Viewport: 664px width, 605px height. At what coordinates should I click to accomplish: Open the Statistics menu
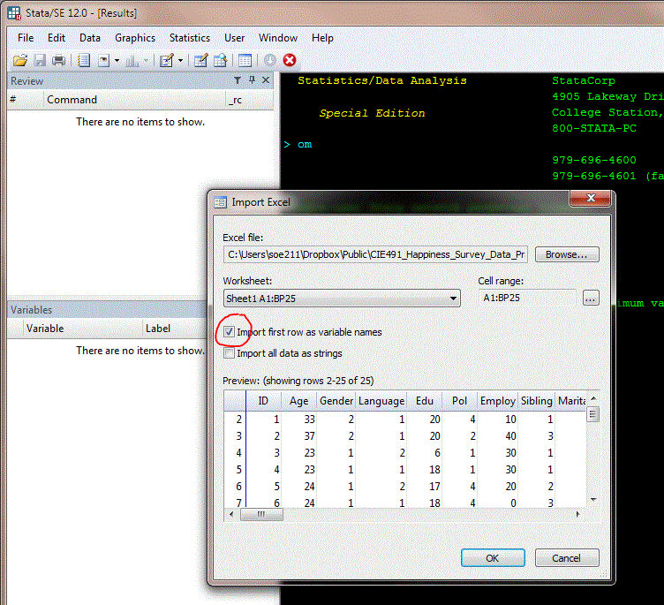(190, 38)
